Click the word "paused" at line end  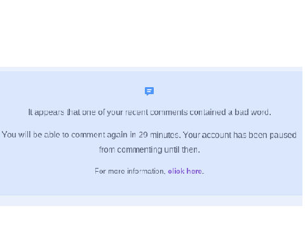point(283,135)
